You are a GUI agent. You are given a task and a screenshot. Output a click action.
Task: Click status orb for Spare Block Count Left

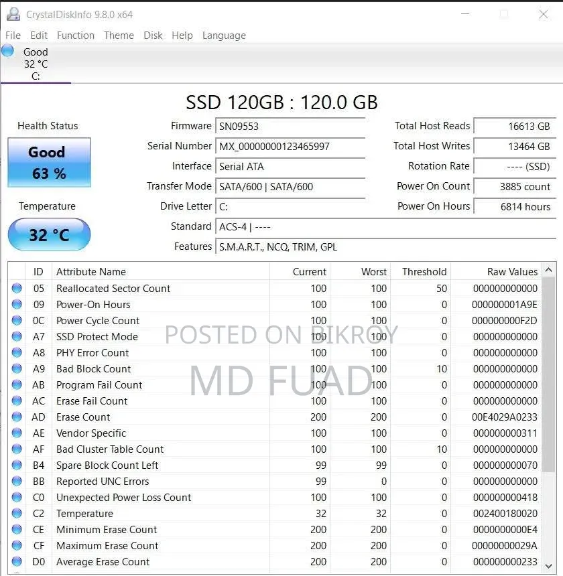tap(17, 465)
